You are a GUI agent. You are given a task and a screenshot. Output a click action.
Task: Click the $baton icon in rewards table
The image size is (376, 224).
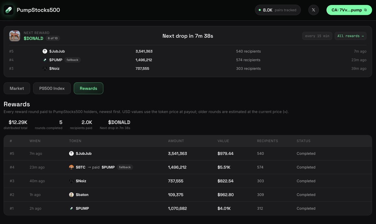(71, 194)
